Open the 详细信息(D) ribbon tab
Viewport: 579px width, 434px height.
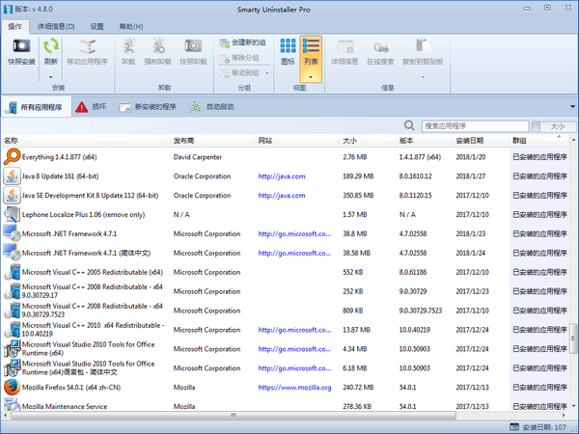[56, 27]
